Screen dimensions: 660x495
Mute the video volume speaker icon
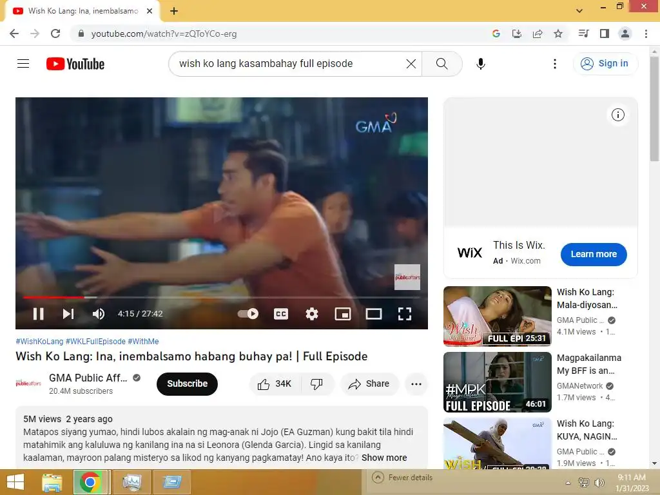tap(99, 314)
